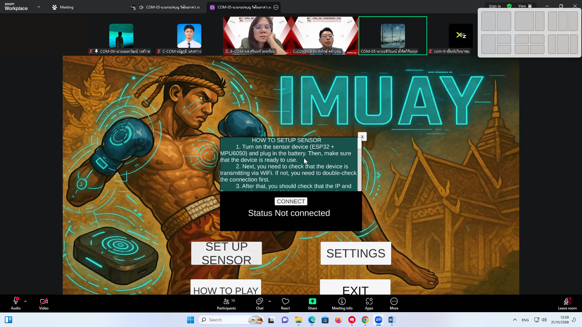Click the green Share screen icon

click(x=312, y=302)
